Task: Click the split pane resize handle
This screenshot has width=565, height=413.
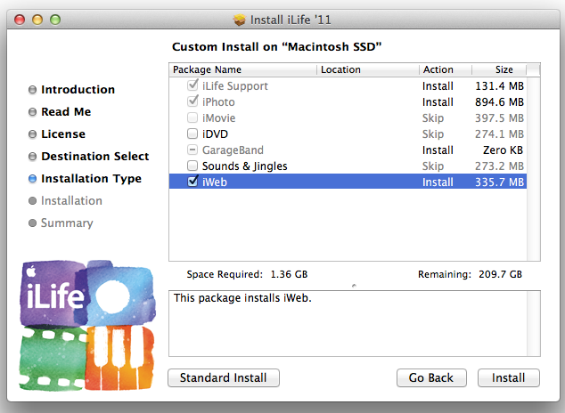Action: tap(354, 286)
